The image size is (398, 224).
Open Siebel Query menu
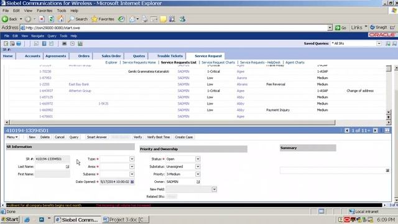point(52,36)
